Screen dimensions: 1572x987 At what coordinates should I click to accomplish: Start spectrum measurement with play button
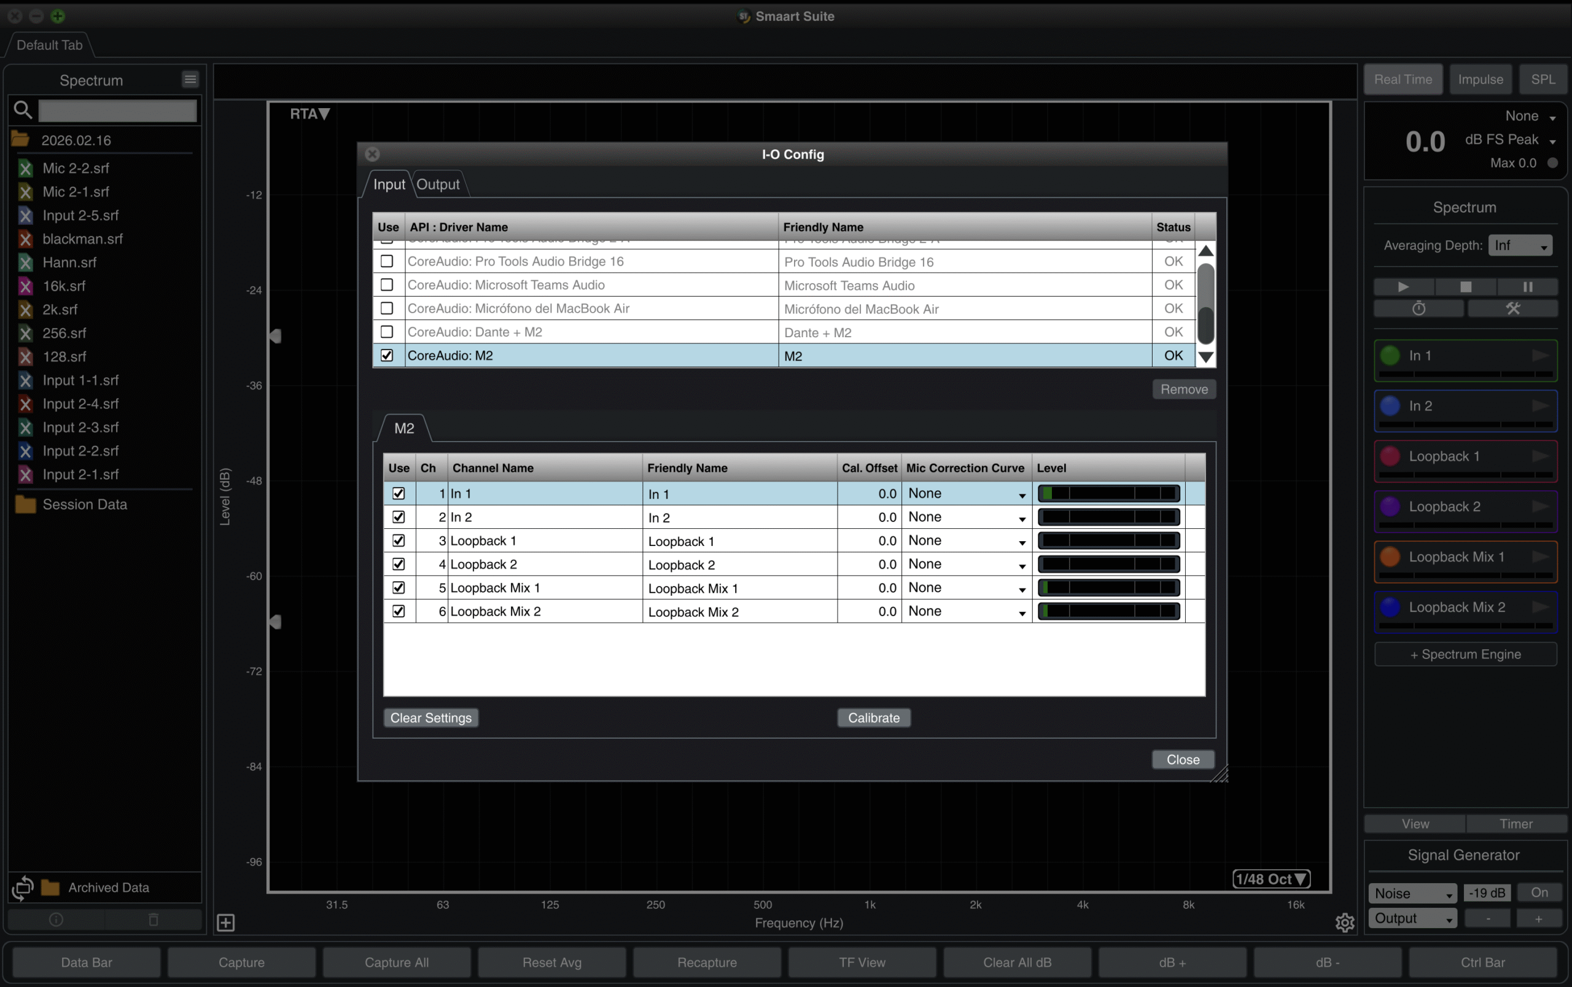tap(1404, 287)
